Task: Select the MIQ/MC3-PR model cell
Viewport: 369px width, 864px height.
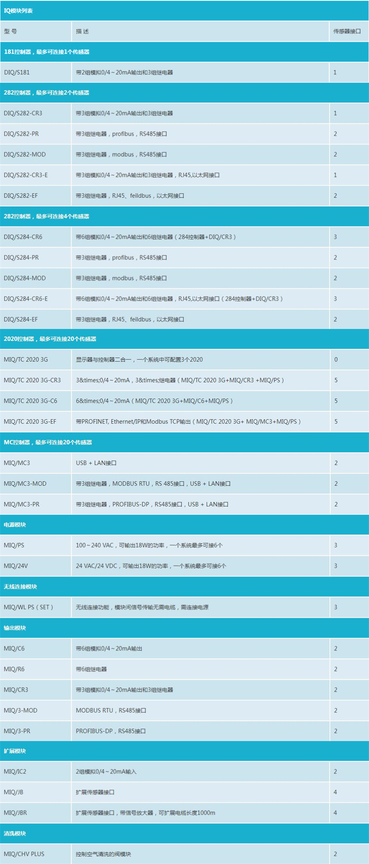Action: [22, 504]
